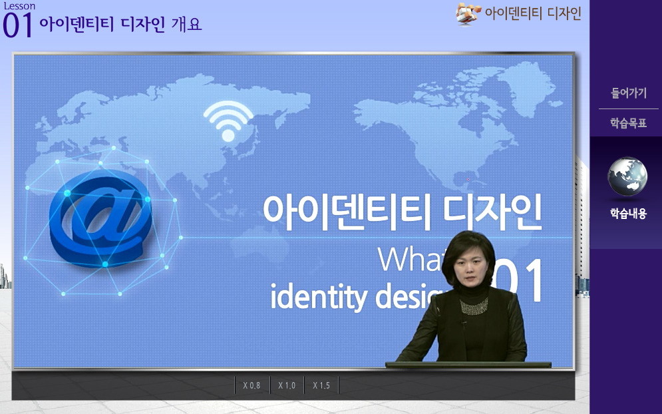Open the 학습목표 section
Viewport: 662px width, 414px height.
click(x=628, y=123)
